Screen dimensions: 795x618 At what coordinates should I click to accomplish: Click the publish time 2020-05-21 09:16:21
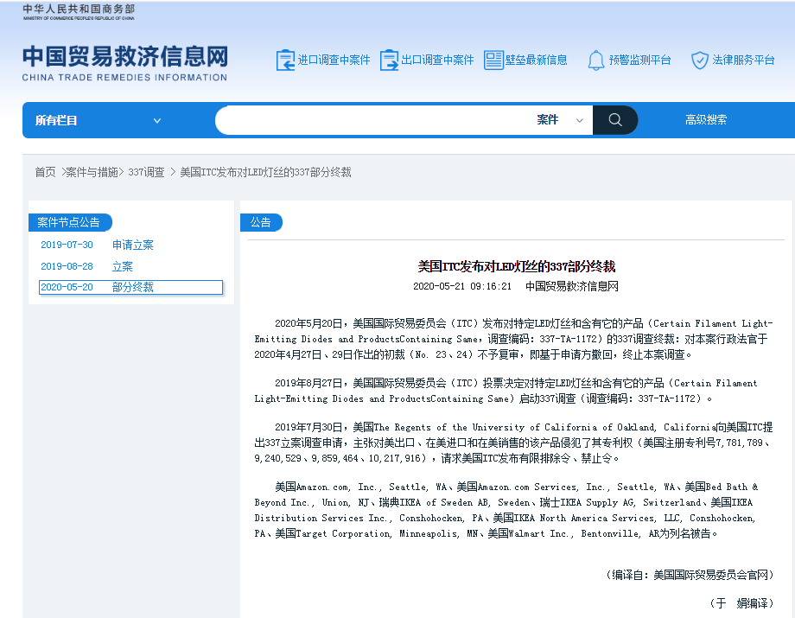click(x=462, y=286)
